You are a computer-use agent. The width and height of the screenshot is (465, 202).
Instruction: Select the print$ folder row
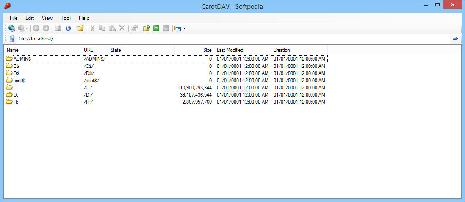[x=166, y=80]
